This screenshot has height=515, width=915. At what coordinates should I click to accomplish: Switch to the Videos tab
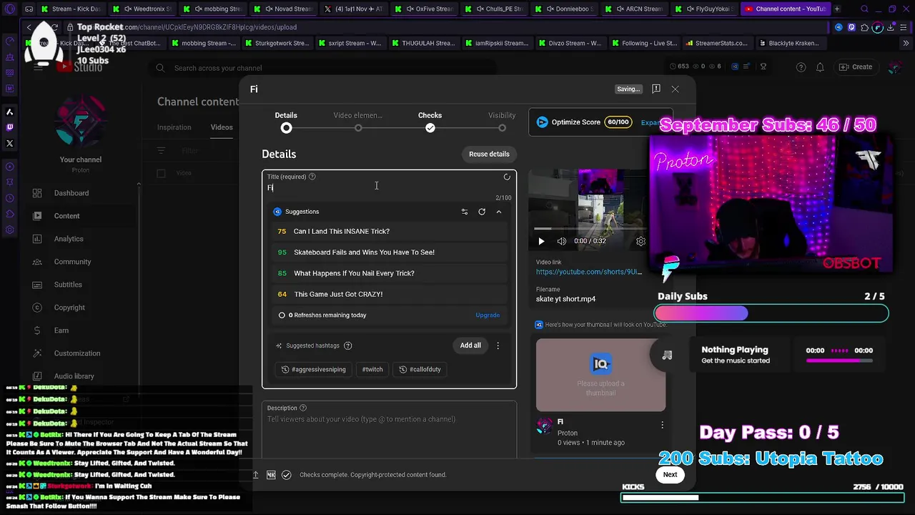[222, 127]
